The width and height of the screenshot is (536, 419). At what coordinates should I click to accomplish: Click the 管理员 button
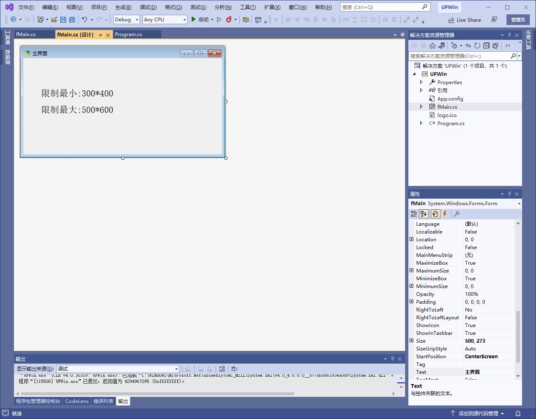(x=518, y=20)
